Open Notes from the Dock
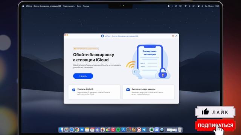 coord(87,130)
